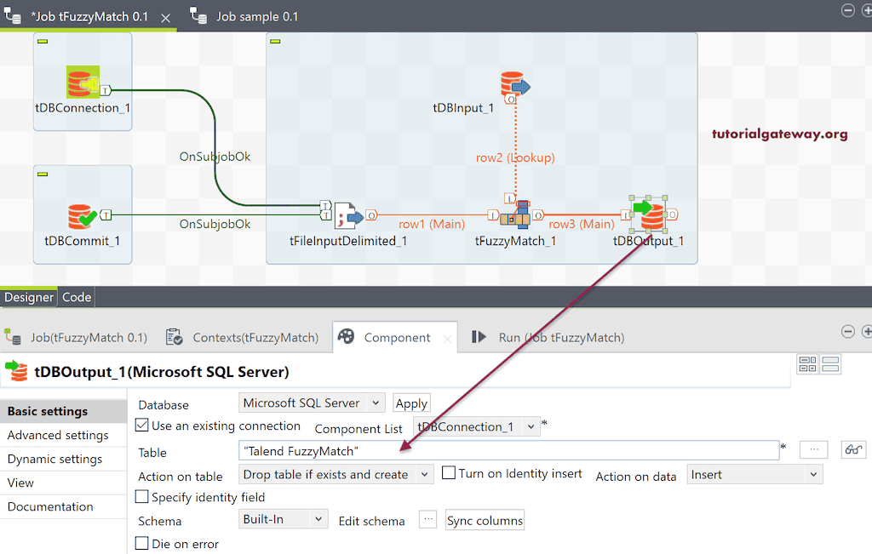Select the tDBConnection_1 component icon
The height and width of the screenshot is (554, 872).
83,83
